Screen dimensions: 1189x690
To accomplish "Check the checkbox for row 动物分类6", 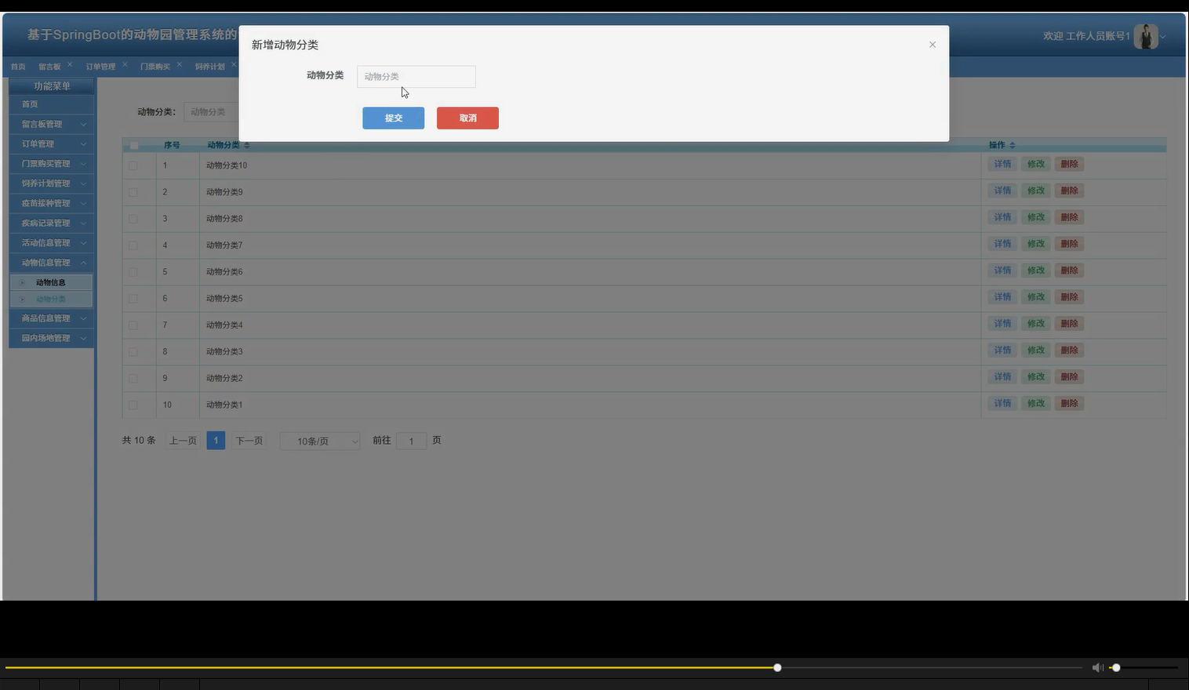I will point(133,272).
